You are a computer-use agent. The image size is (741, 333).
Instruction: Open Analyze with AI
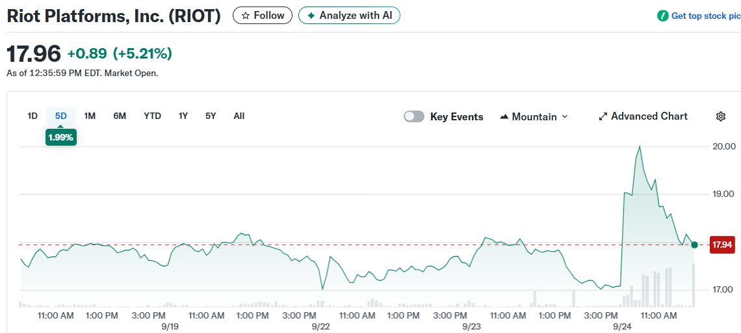click(x=349, y=16)
